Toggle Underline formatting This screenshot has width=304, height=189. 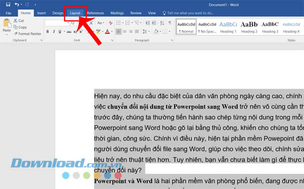point(60,32)
